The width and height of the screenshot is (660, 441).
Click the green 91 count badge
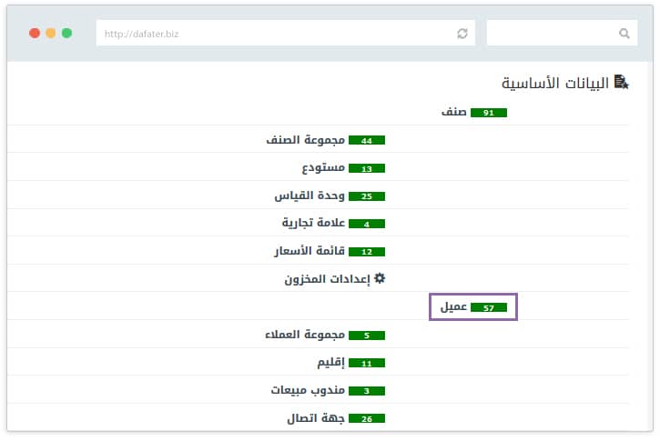488,113
